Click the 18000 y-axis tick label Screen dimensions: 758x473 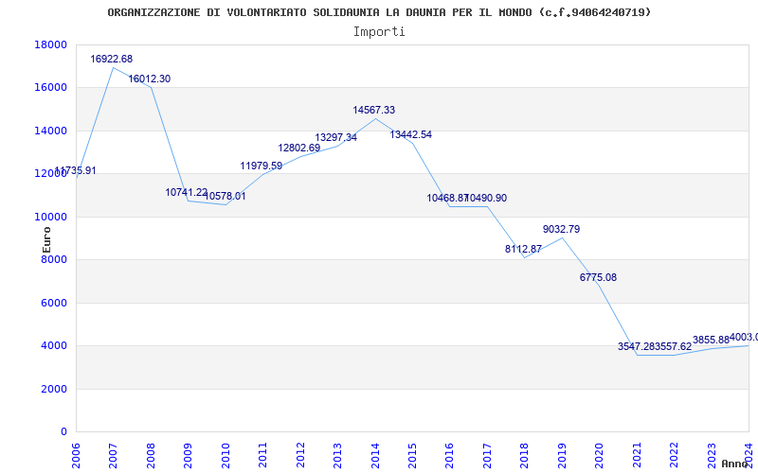point(51,44)
